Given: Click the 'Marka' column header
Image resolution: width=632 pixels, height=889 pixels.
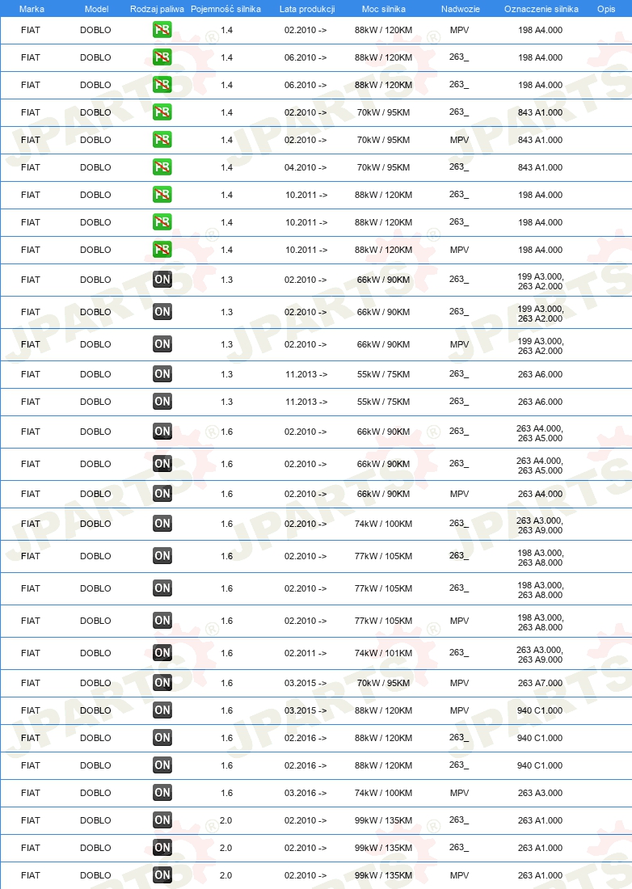Looking at the screenshot, I should tap(32, 9).
